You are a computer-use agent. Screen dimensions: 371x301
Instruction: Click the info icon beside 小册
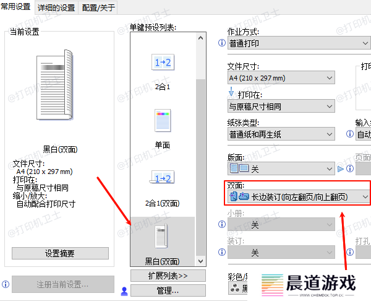222,224
